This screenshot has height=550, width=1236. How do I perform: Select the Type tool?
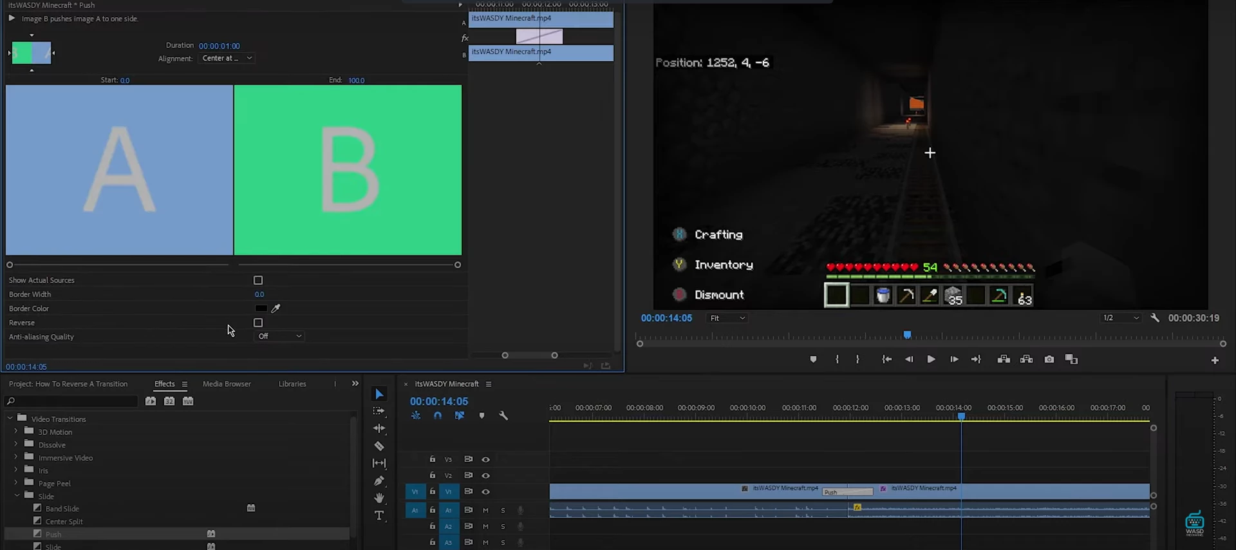pyautogui.click(x=379, y=515)
